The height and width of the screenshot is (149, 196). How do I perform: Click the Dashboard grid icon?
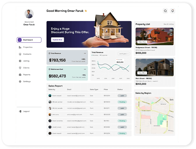[20, 40]
